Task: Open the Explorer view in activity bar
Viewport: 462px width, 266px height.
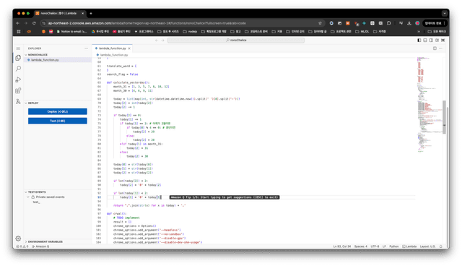Action: coord(18,58)
